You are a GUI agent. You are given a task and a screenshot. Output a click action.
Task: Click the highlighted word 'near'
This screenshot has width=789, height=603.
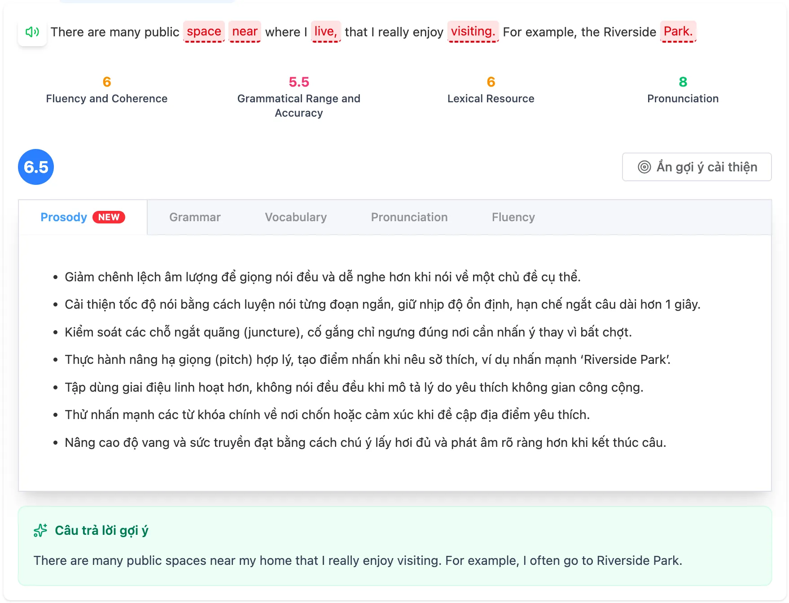pyautogui.click(x=245, y=31)
